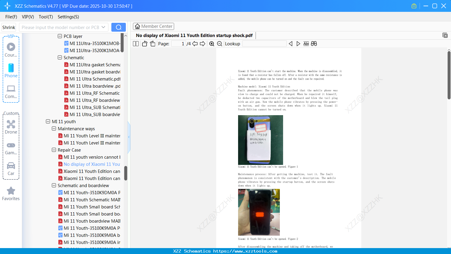
Task: Click the Figure 1 phone photo in the PDF
Action: [261, 140]
